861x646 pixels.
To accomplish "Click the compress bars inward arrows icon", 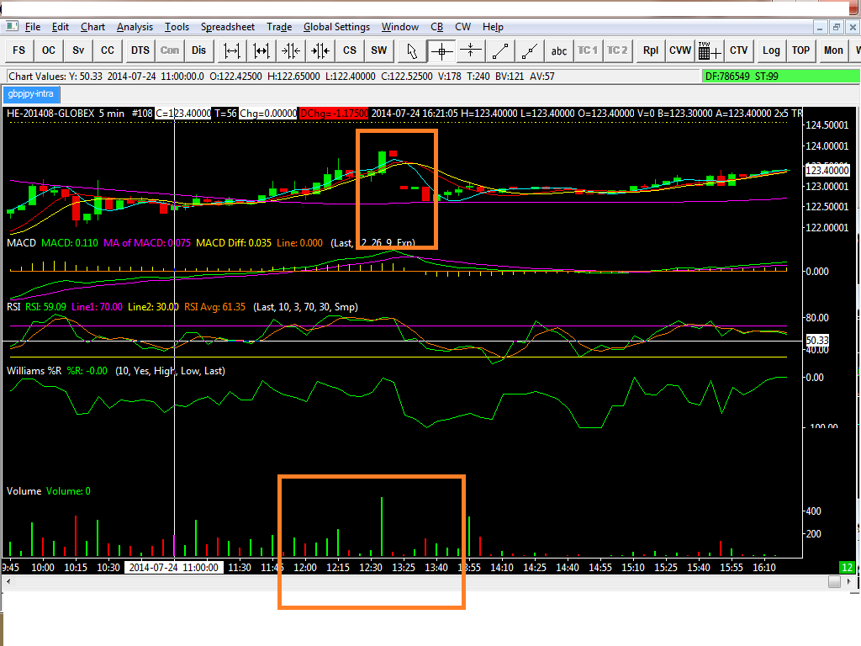I will click(x=320, y=51).
